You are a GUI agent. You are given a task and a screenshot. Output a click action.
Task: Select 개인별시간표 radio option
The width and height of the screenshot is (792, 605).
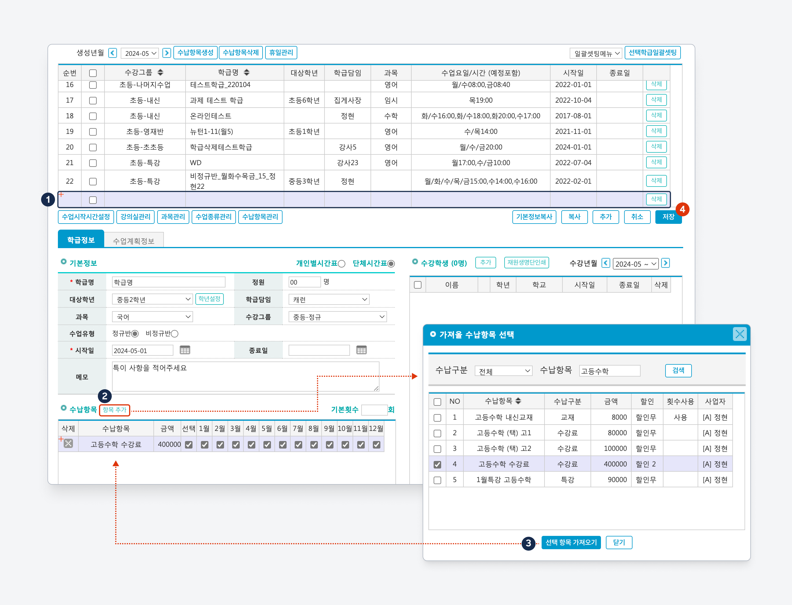click(342, 264)
